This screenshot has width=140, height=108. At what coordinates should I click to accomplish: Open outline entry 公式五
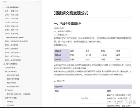[x=12, y=26]
